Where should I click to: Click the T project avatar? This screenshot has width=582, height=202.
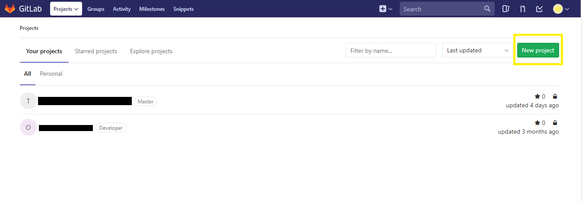point(29,101)
